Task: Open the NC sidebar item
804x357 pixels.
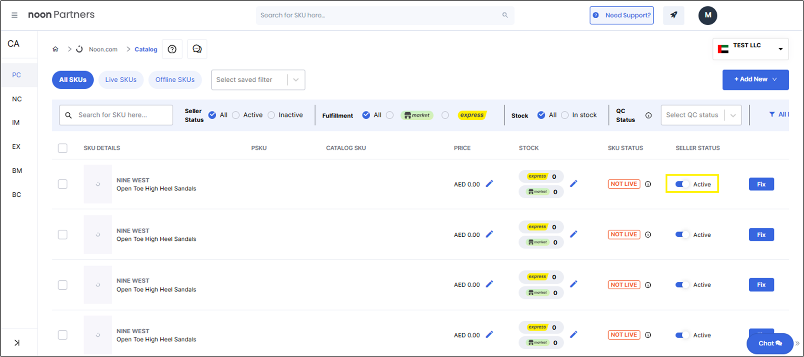Action: pos(17,99)
